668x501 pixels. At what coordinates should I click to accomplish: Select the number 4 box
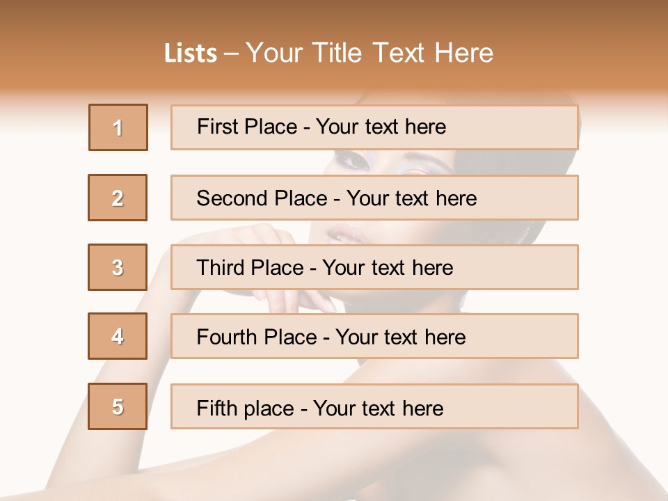point(118,336)
